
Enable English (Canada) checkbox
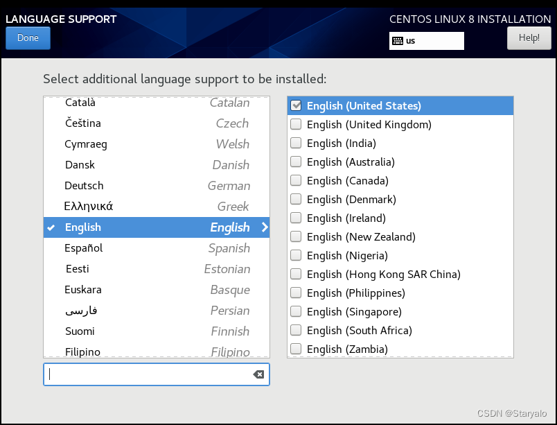click(x=296, y=180)
